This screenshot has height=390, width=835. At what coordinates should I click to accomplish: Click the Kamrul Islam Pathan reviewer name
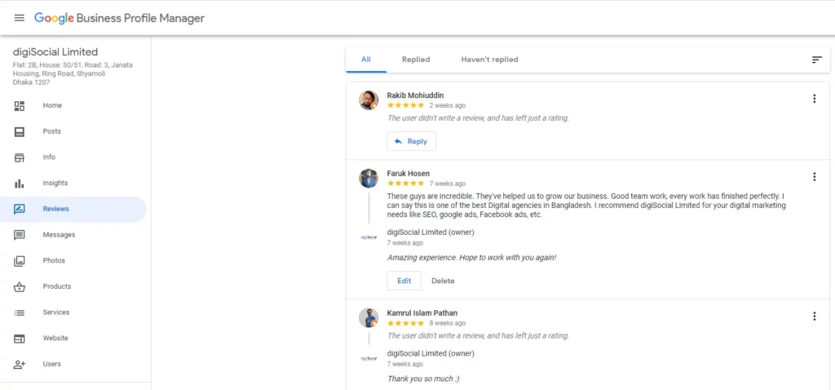422,313
